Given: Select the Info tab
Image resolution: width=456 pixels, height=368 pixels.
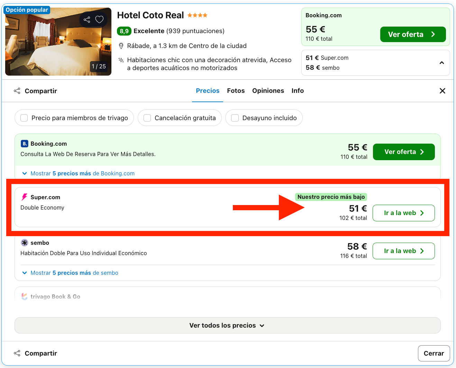Looking at the screenshot, I should coord(298,91).
